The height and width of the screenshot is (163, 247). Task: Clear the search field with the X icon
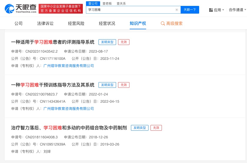tap(177, 10)
